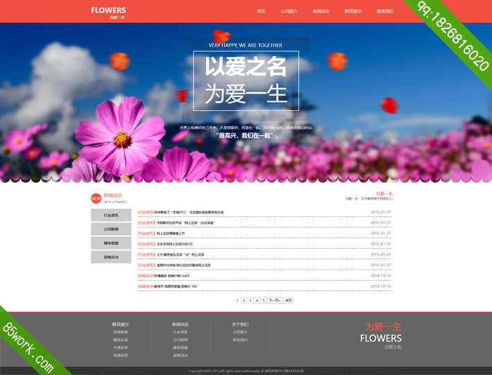This screenshot has width=492, height=375.
Task: Choose the 促销活动 sidebar category
Action: (x=111, y=257)
